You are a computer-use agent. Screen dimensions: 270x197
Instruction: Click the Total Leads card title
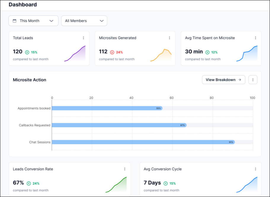[x=23, y=38]
